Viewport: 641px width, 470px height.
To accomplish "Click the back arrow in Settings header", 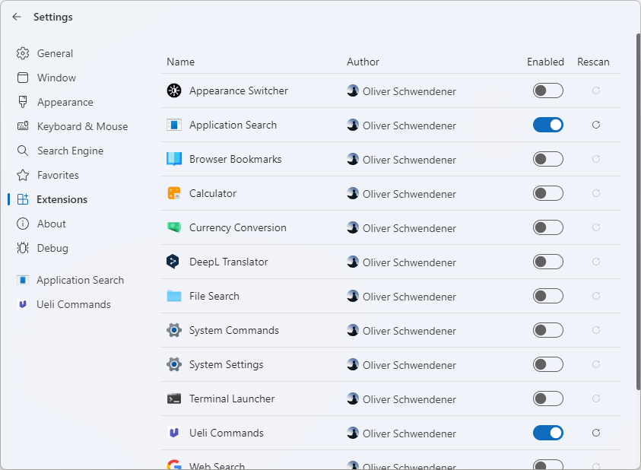I will point(17,17).
